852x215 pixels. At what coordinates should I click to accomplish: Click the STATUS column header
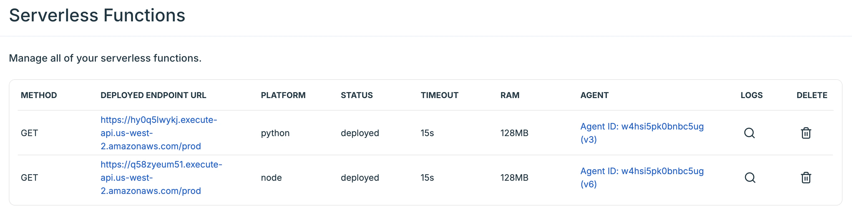coord(357,95)
